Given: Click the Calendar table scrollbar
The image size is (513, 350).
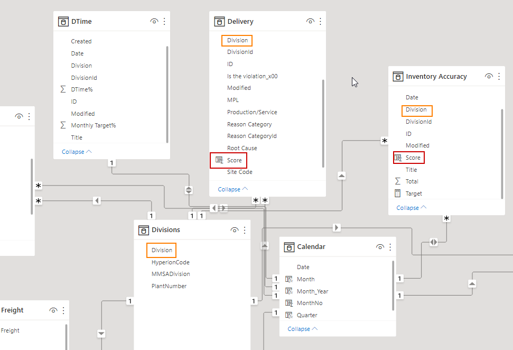Looking at the screenshot, I should pyautogui.click(x=393, y=285).
